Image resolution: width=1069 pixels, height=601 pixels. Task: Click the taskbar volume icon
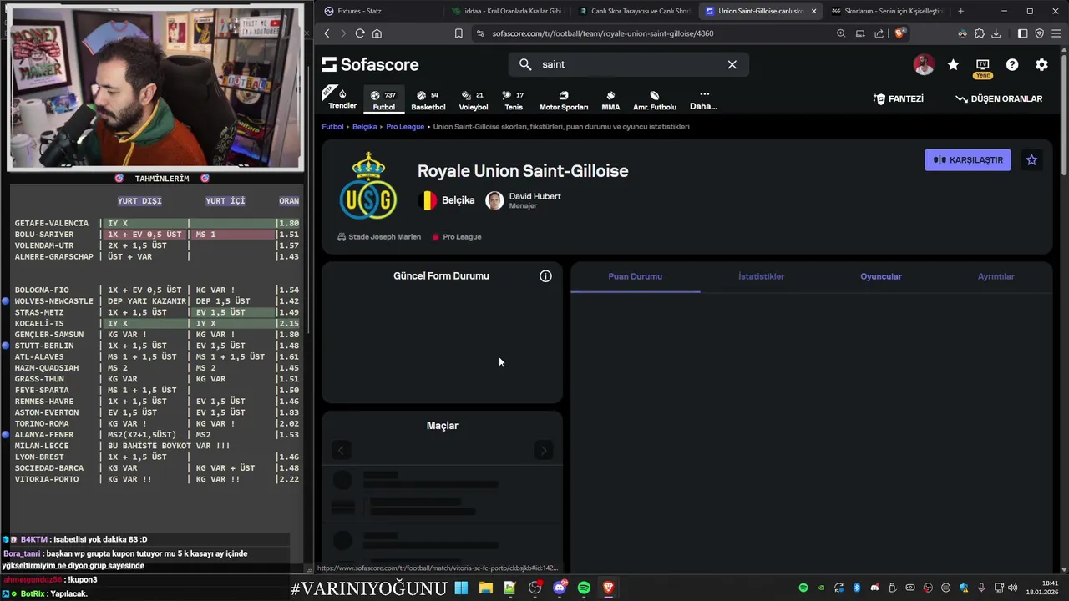(x=1012, y=588)
